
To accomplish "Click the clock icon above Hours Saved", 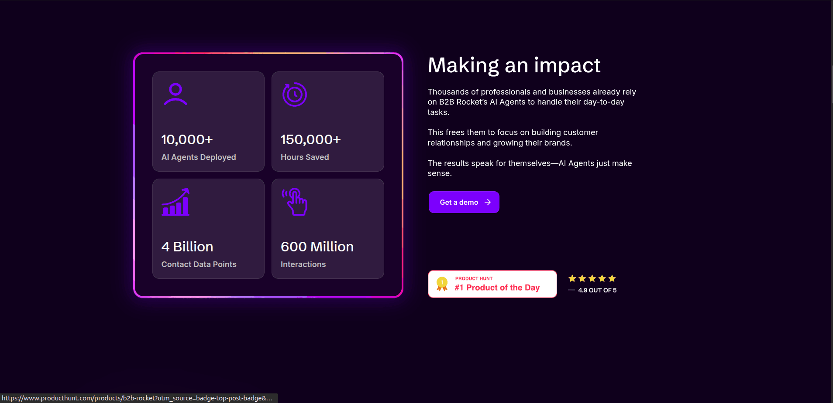I will click(x=295, y=94).
